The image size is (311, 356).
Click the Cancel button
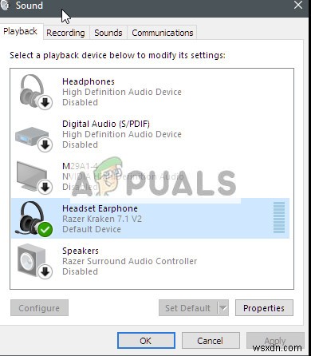[x=211, y=340]
